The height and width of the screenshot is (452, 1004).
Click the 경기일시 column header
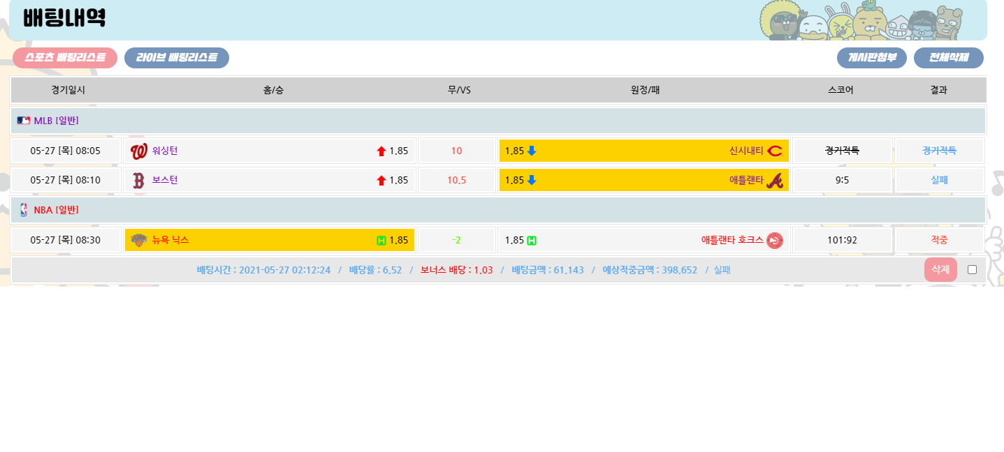point(68,90)
